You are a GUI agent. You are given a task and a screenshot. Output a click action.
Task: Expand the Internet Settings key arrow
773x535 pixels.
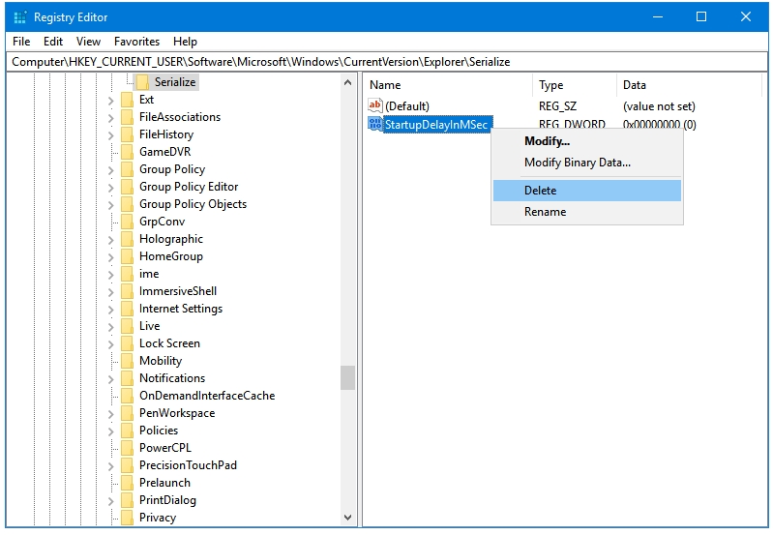tap(111, 309)
